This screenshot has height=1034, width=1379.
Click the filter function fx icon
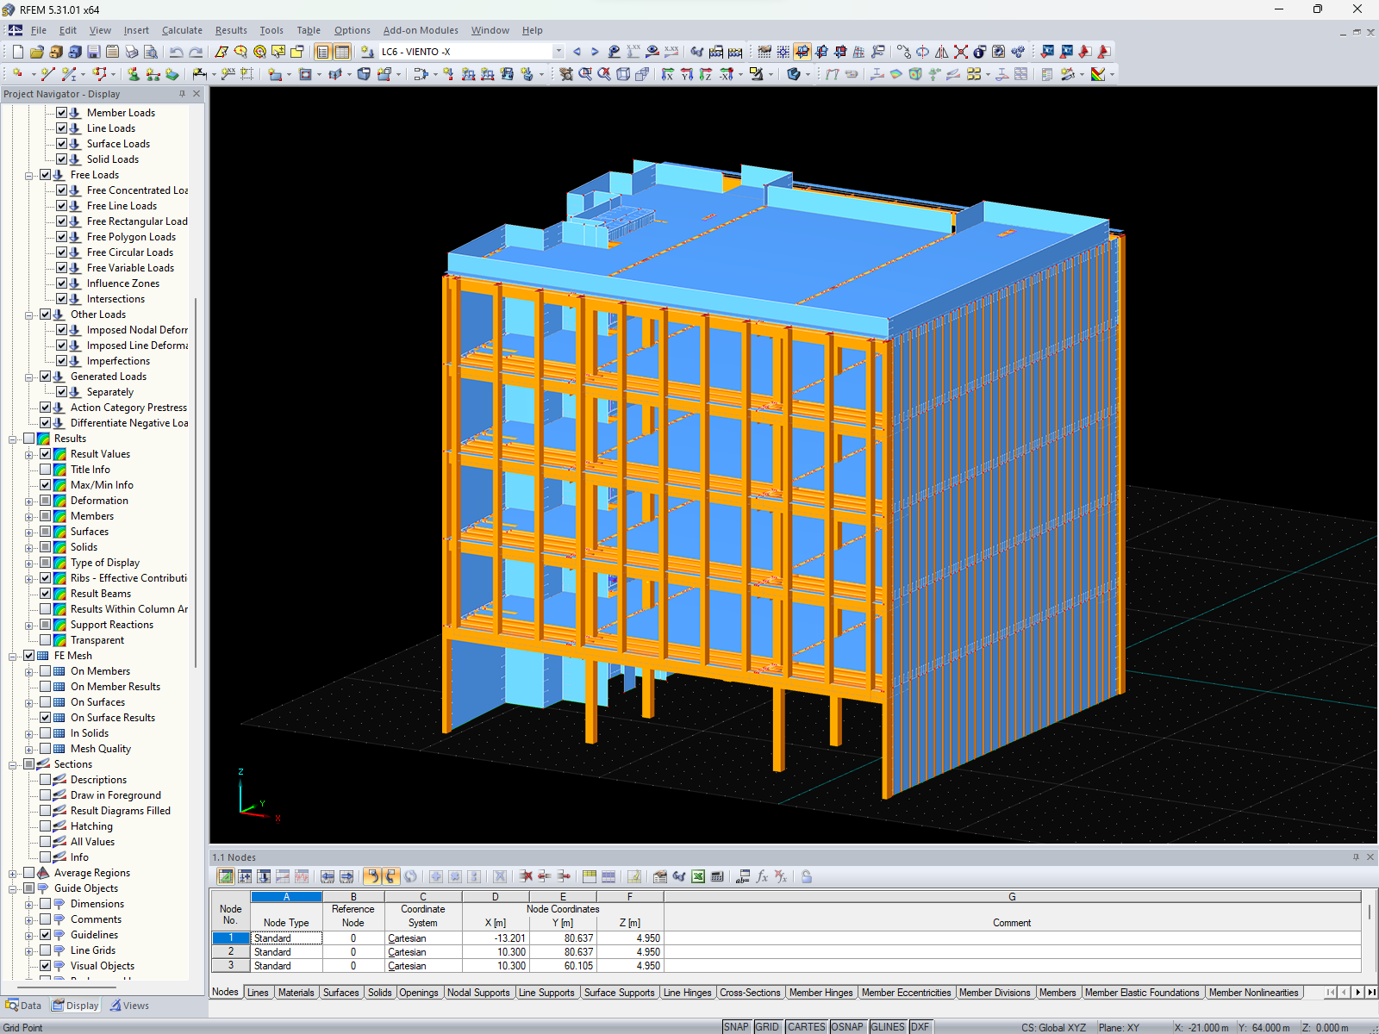(760, 876)
